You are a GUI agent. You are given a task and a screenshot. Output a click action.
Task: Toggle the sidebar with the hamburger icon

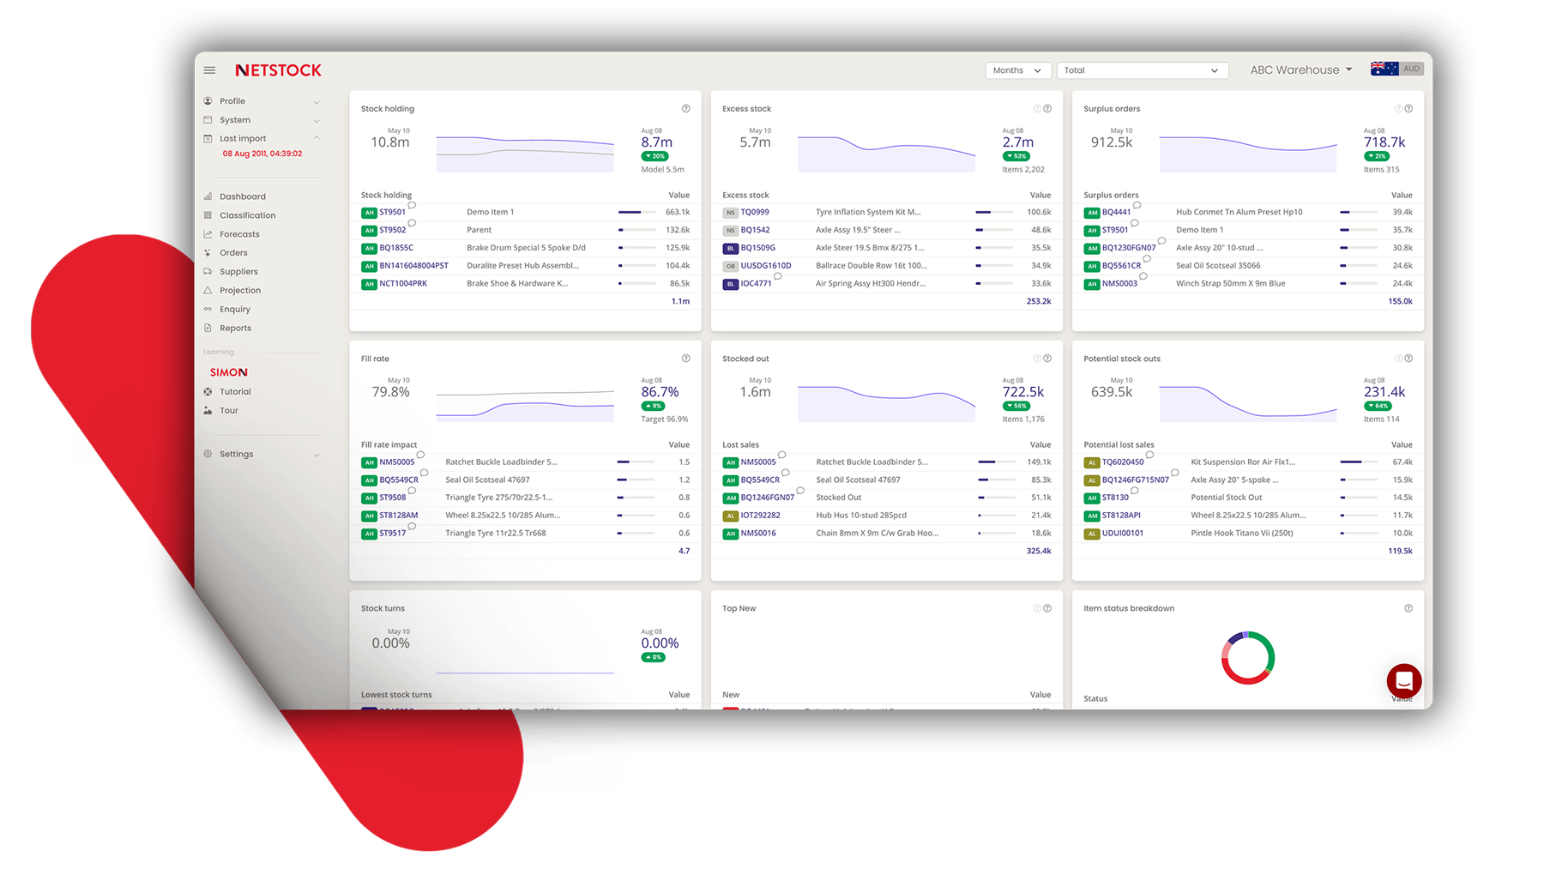[x=209, y=69]
